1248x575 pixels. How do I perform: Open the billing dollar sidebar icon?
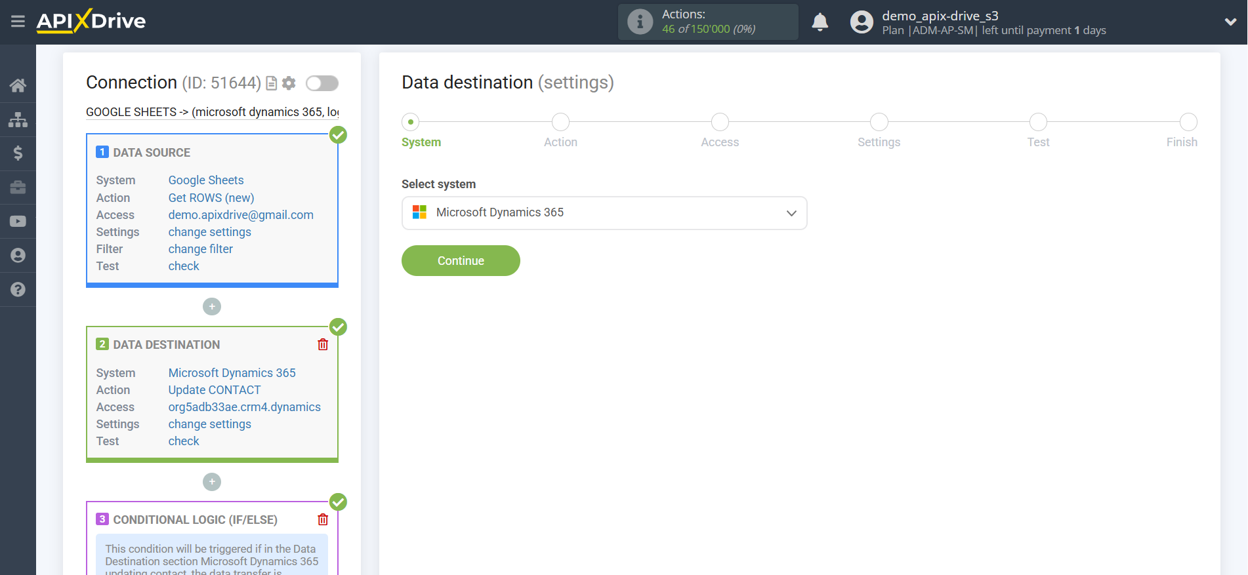18,153
